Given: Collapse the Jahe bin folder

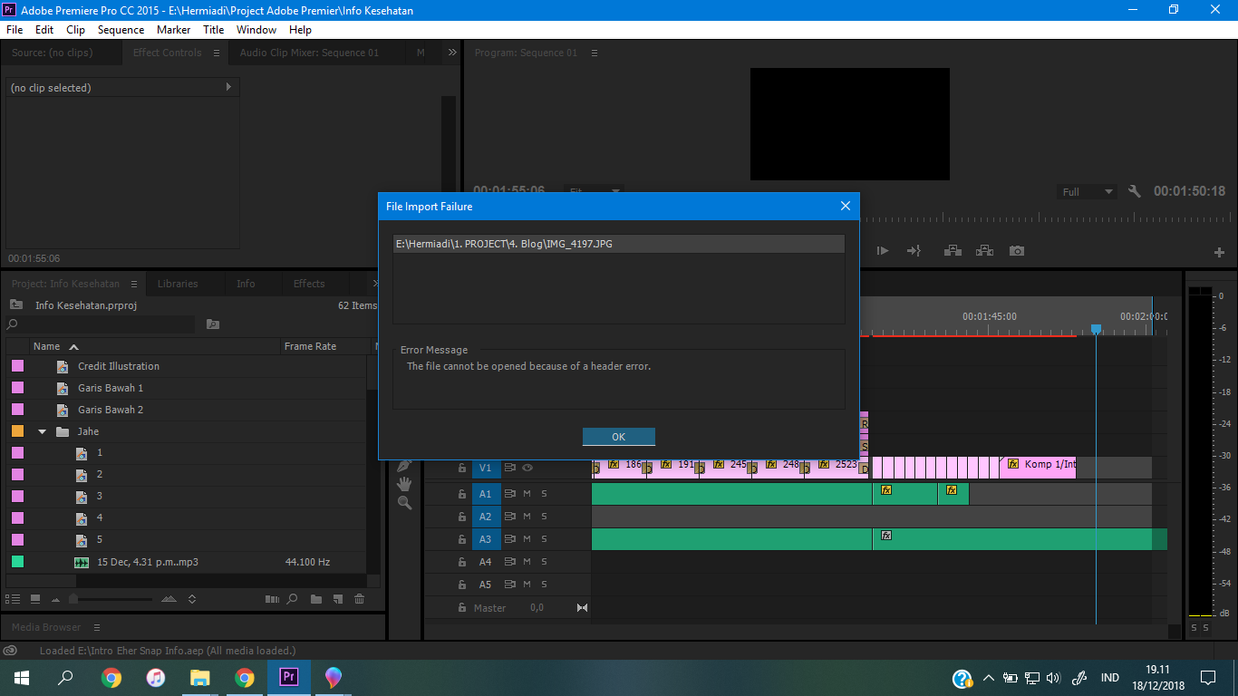Looking at the screenshot, I should (x=42, y=431).
